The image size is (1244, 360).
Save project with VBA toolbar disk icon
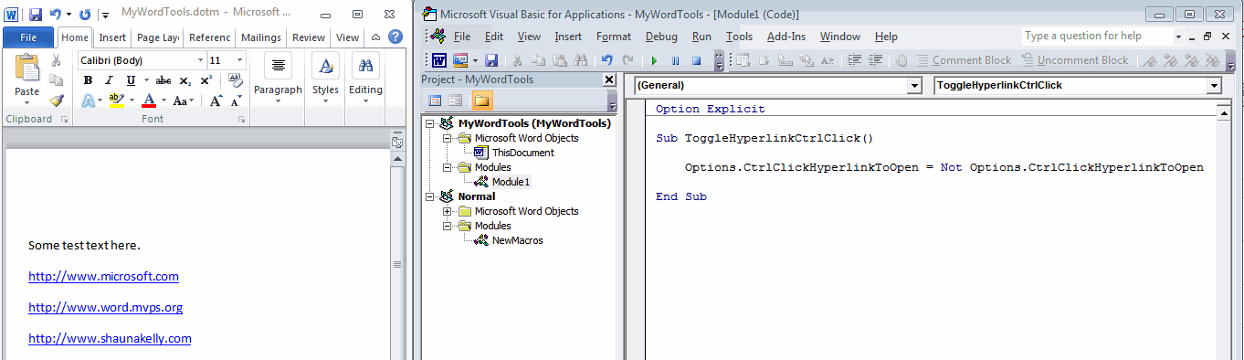point(491,60)
